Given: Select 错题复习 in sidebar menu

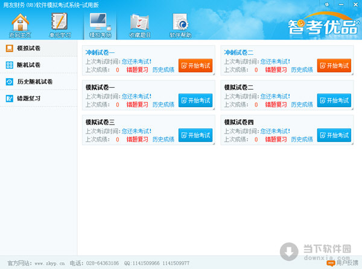Looking at the screenshot, I should click(x=39, y=99).
